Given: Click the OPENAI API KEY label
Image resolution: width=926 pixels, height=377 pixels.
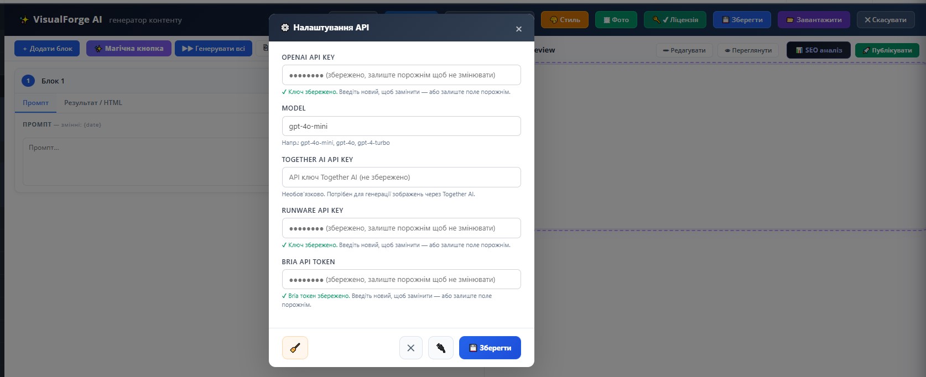Looking at the screenshot, I should 308,57.
